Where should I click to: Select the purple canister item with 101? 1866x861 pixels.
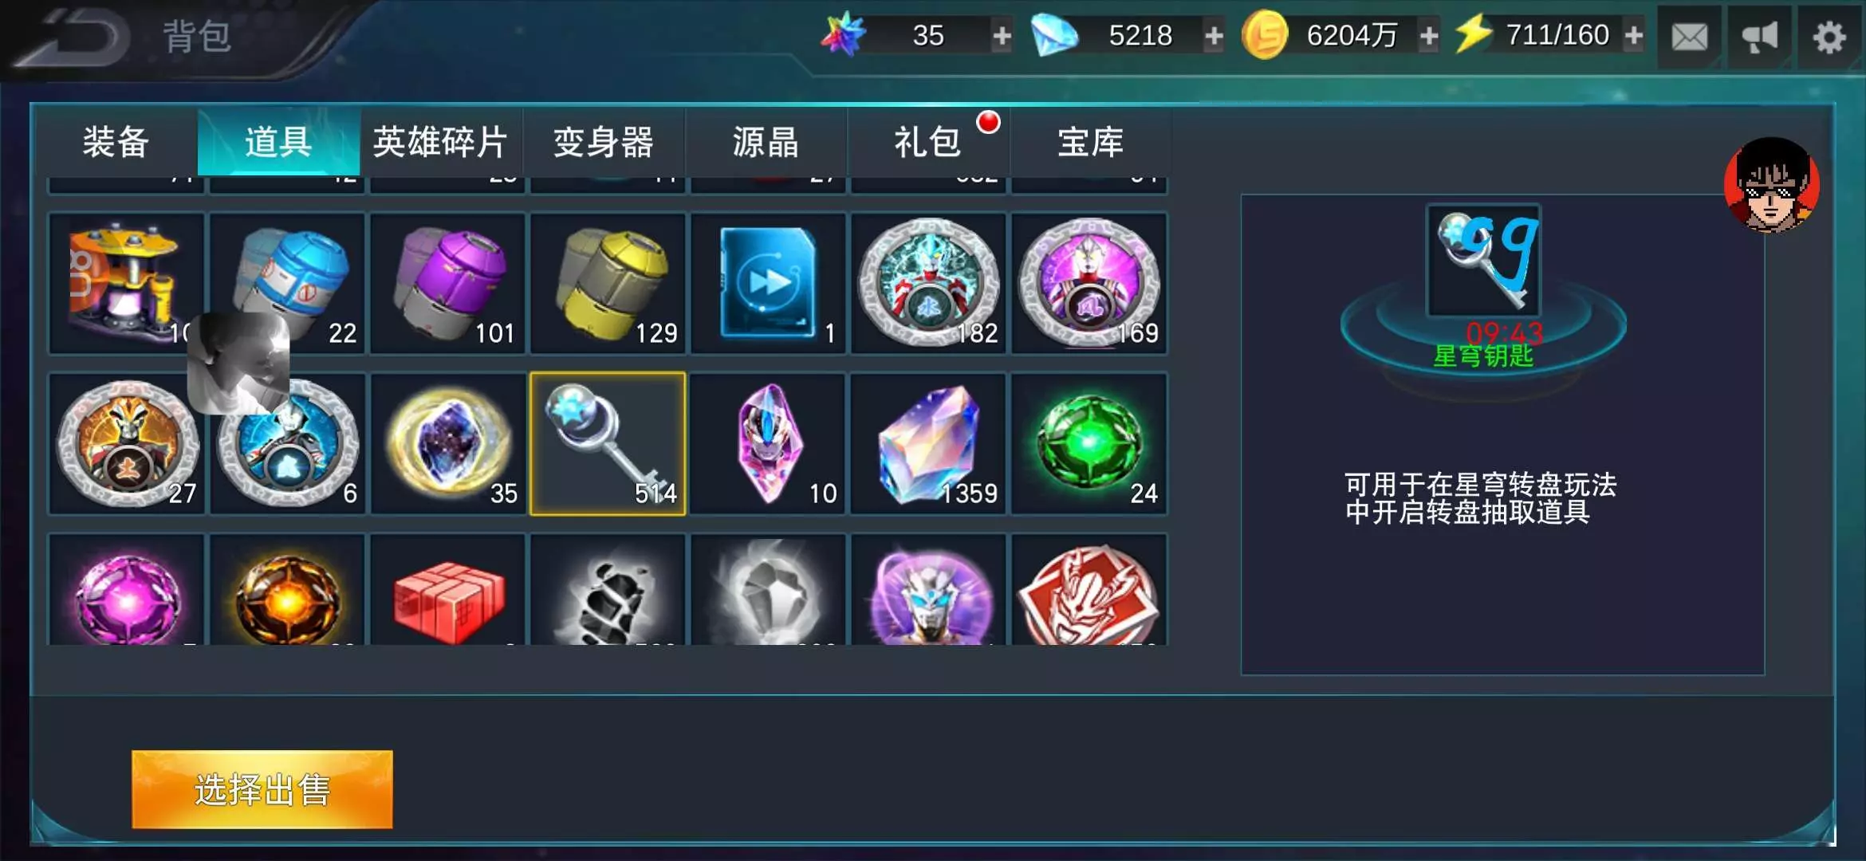coord(447,283)
